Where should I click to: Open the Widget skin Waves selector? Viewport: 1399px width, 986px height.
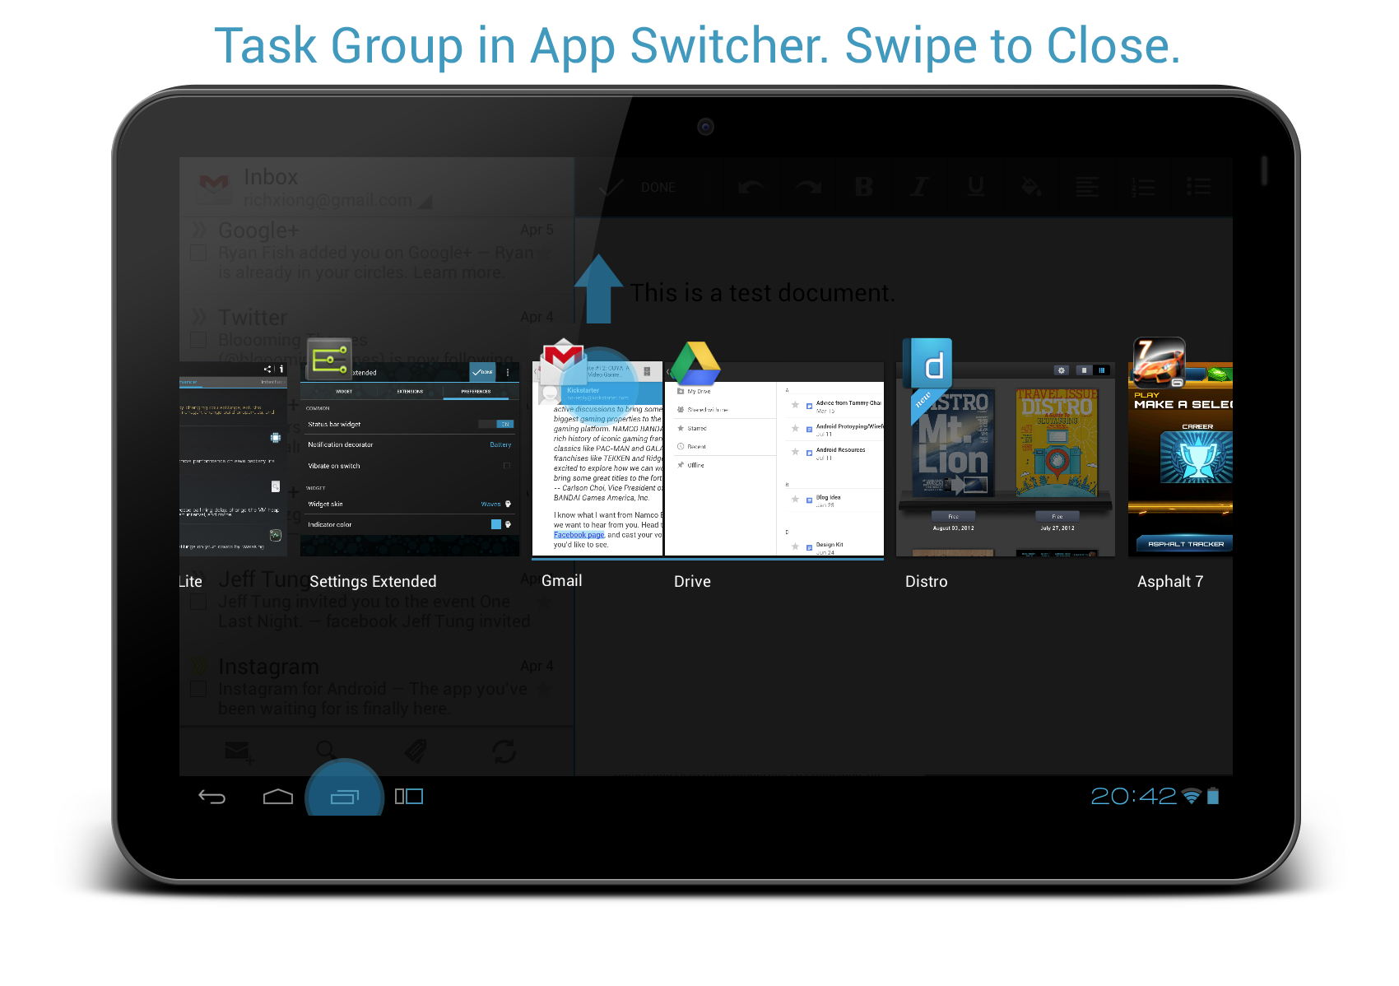coord(494,505)
